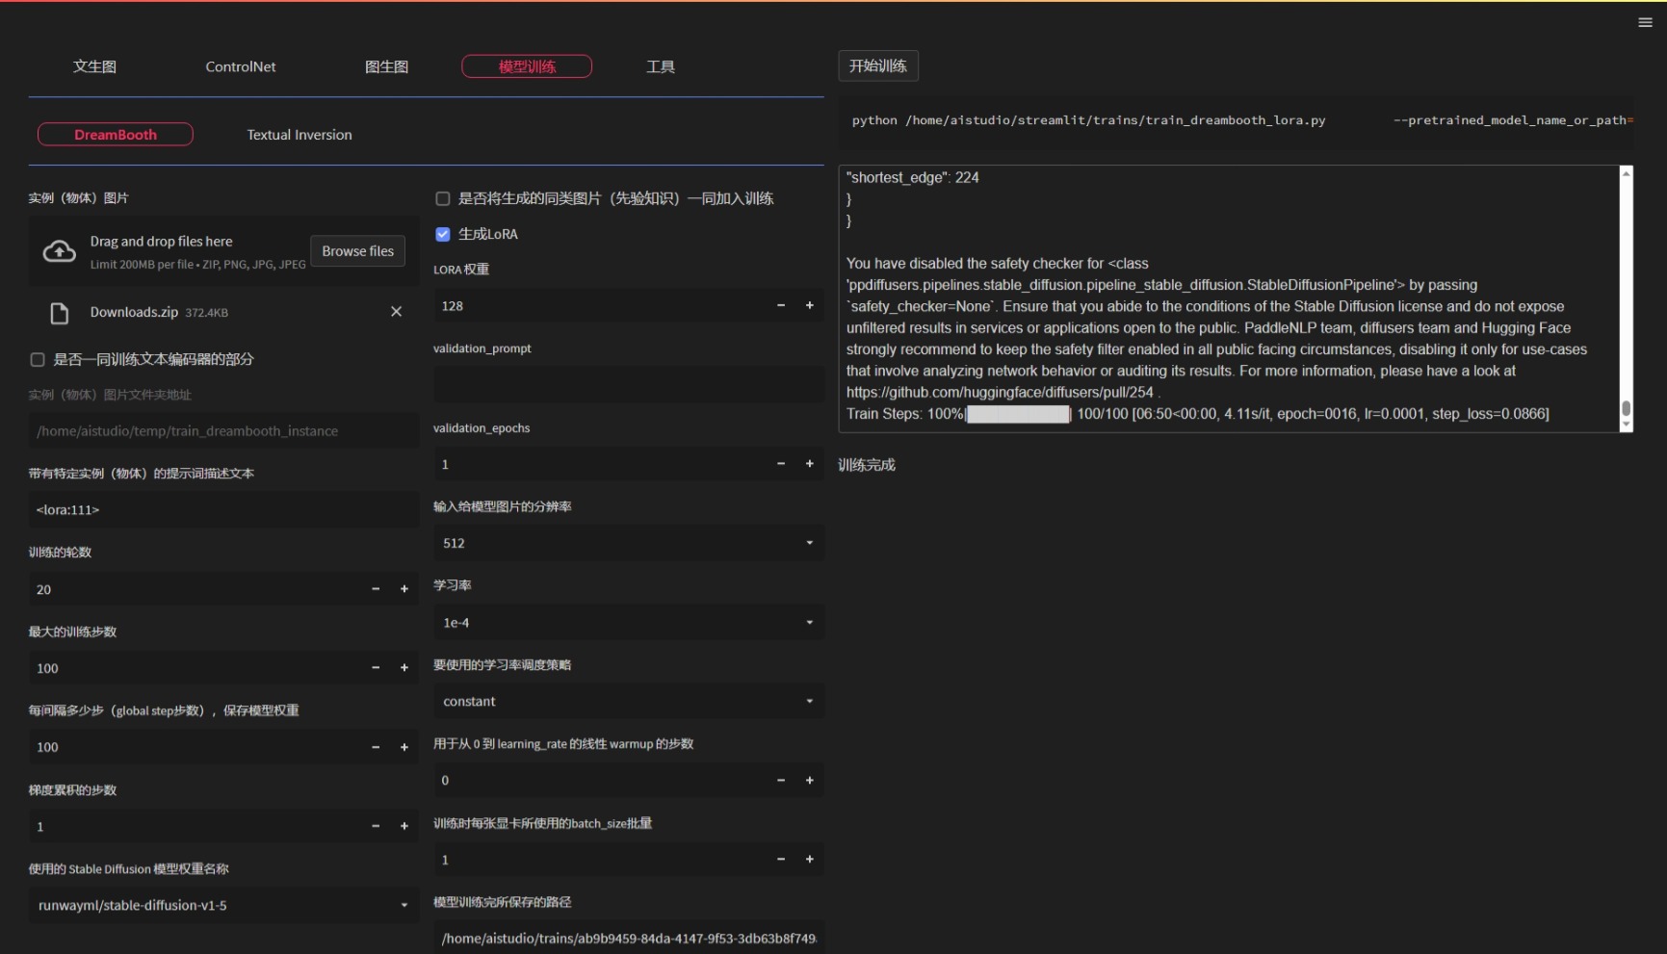Click plus icon to raise 最大的训练步数
Viewport: 1667px width, 954px height.
[404, 667]
